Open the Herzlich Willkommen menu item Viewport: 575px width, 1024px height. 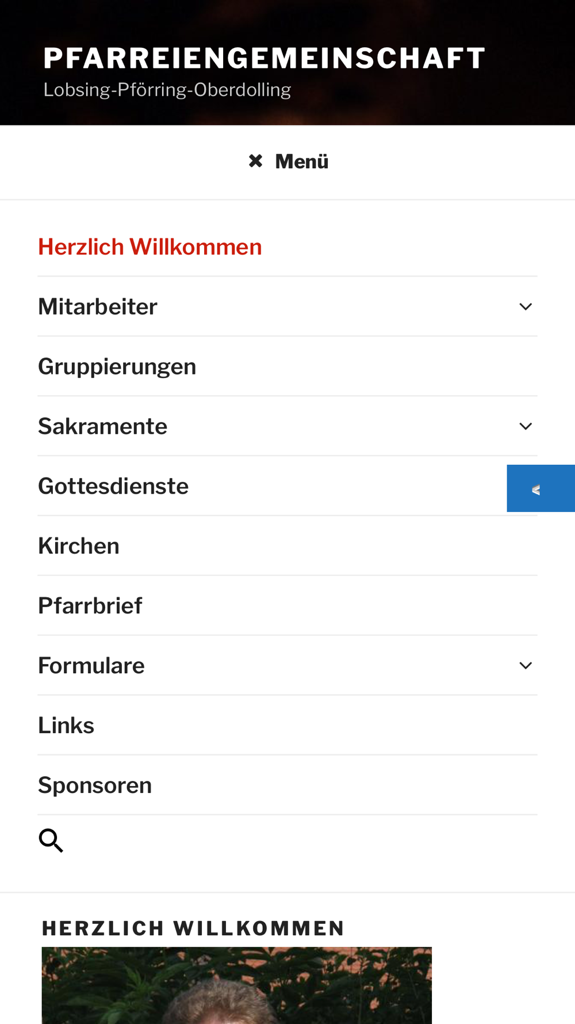pos(150,247)
